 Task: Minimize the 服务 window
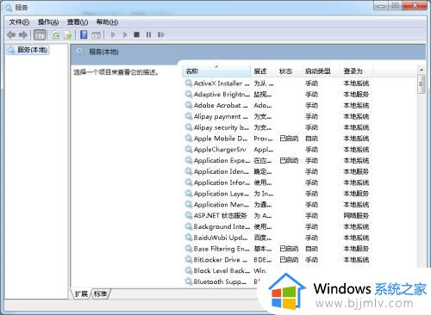(x=381, y=5)
